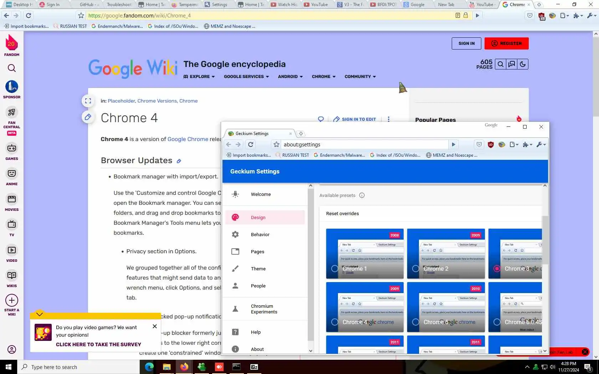Viewport: 599px width, 374px height.
Task: Open the wiki Discuss icon near page count
Action: point(512,64)
